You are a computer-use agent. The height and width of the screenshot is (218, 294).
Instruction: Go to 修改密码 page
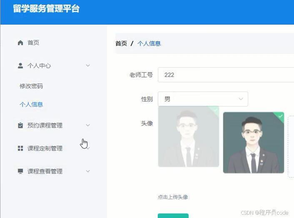[x=31, y=86]
